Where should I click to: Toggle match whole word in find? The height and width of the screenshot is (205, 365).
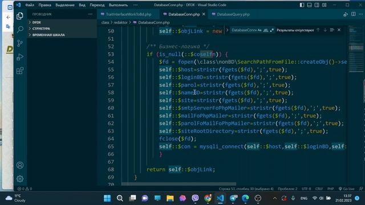coord(266,30)
